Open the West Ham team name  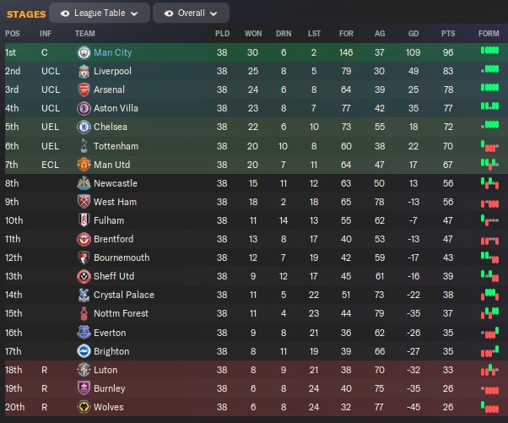[x=115, y=201]
